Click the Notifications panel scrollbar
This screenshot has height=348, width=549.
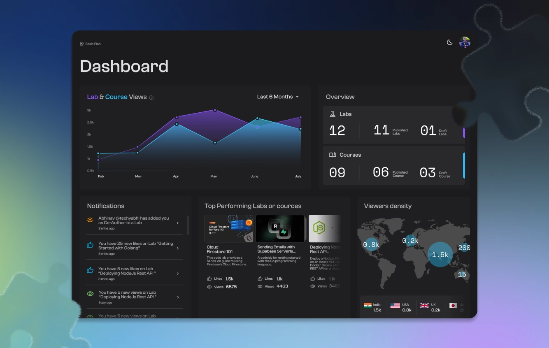(x=188, y=225)
